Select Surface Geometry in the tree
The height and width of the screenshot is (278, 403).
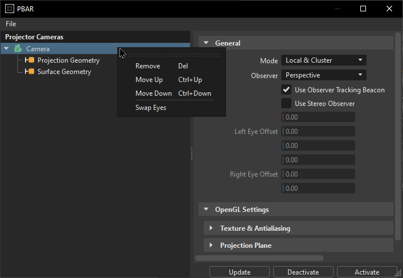[64, 71]
